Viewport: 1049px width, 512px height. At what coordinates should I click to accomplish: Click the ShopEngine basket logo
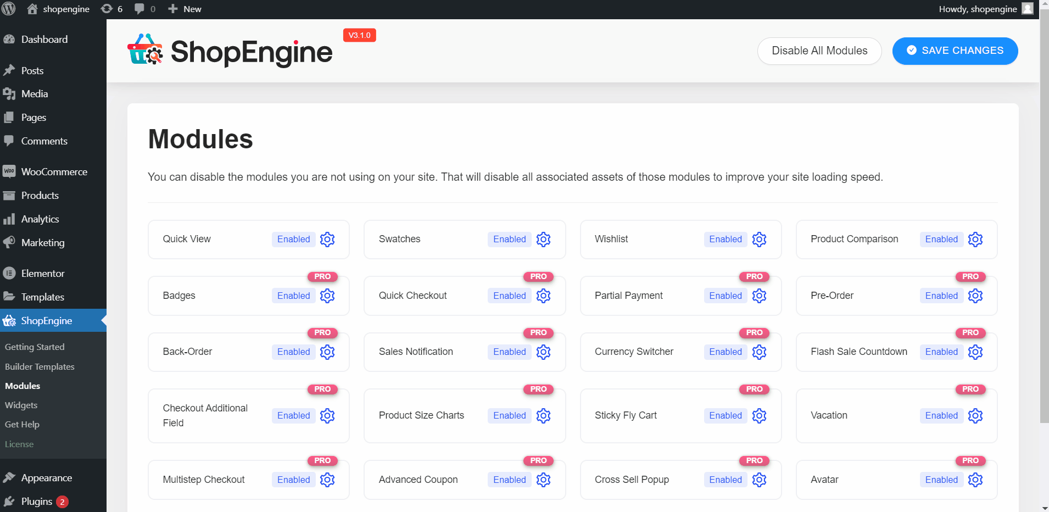click(145, 49)
